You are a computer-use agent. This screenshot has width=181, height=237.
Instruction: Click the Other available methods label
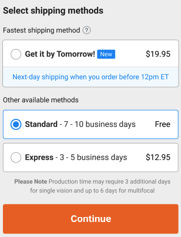coord(41,100)
